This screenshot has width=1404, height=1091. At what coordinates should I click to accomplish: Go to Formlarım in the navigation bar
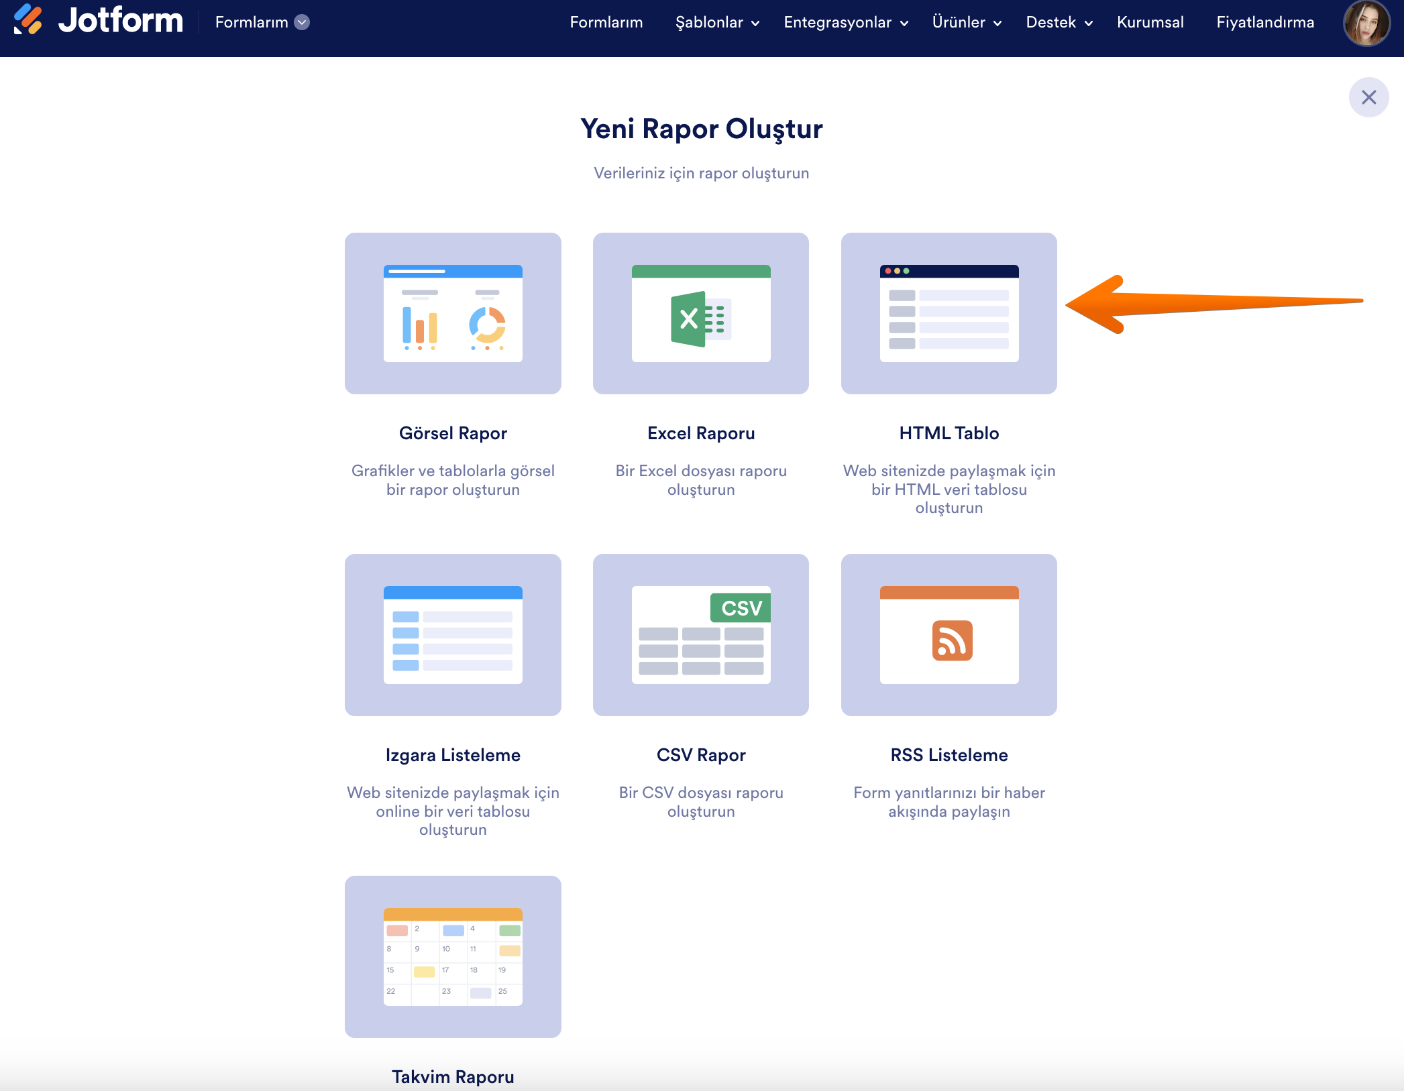(x=606, y=22)
